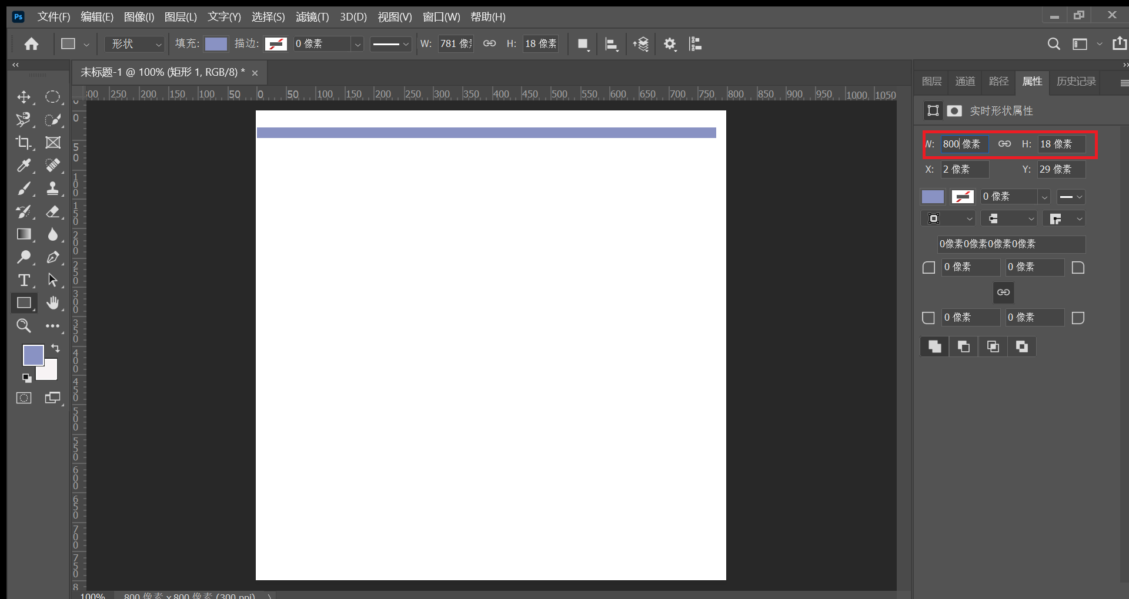This screenshot has width=1129, height=599.
Task: Select the Dodge tool
Action: click(x=24, y=257)
